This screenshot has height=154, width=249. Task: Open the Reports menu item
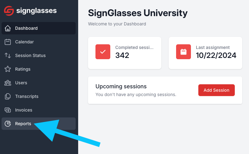point(39,124)
